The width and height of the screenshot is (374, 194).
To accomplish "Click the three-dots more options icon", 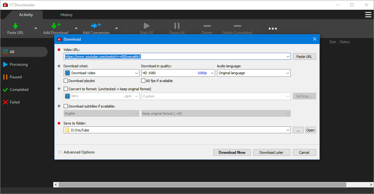I will [272, 29].
